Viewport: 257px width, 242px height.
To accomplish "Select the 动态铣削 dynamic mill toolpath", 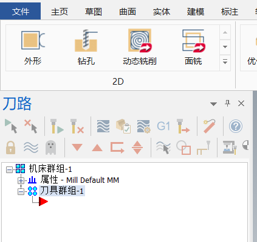I will pos(140,48).
